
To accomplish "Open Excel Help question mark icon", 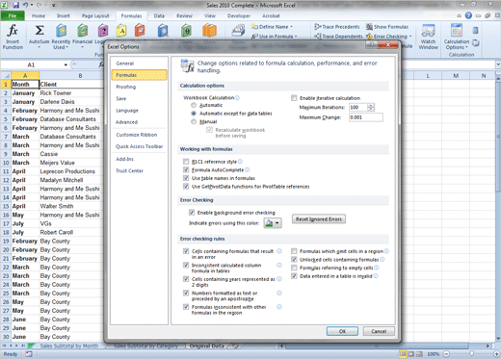I will tap(468, 15).
